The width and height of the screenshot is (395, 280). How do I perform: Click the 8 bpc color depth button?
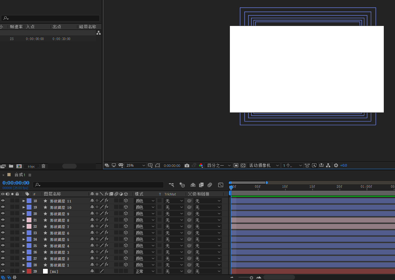(31, 167)
